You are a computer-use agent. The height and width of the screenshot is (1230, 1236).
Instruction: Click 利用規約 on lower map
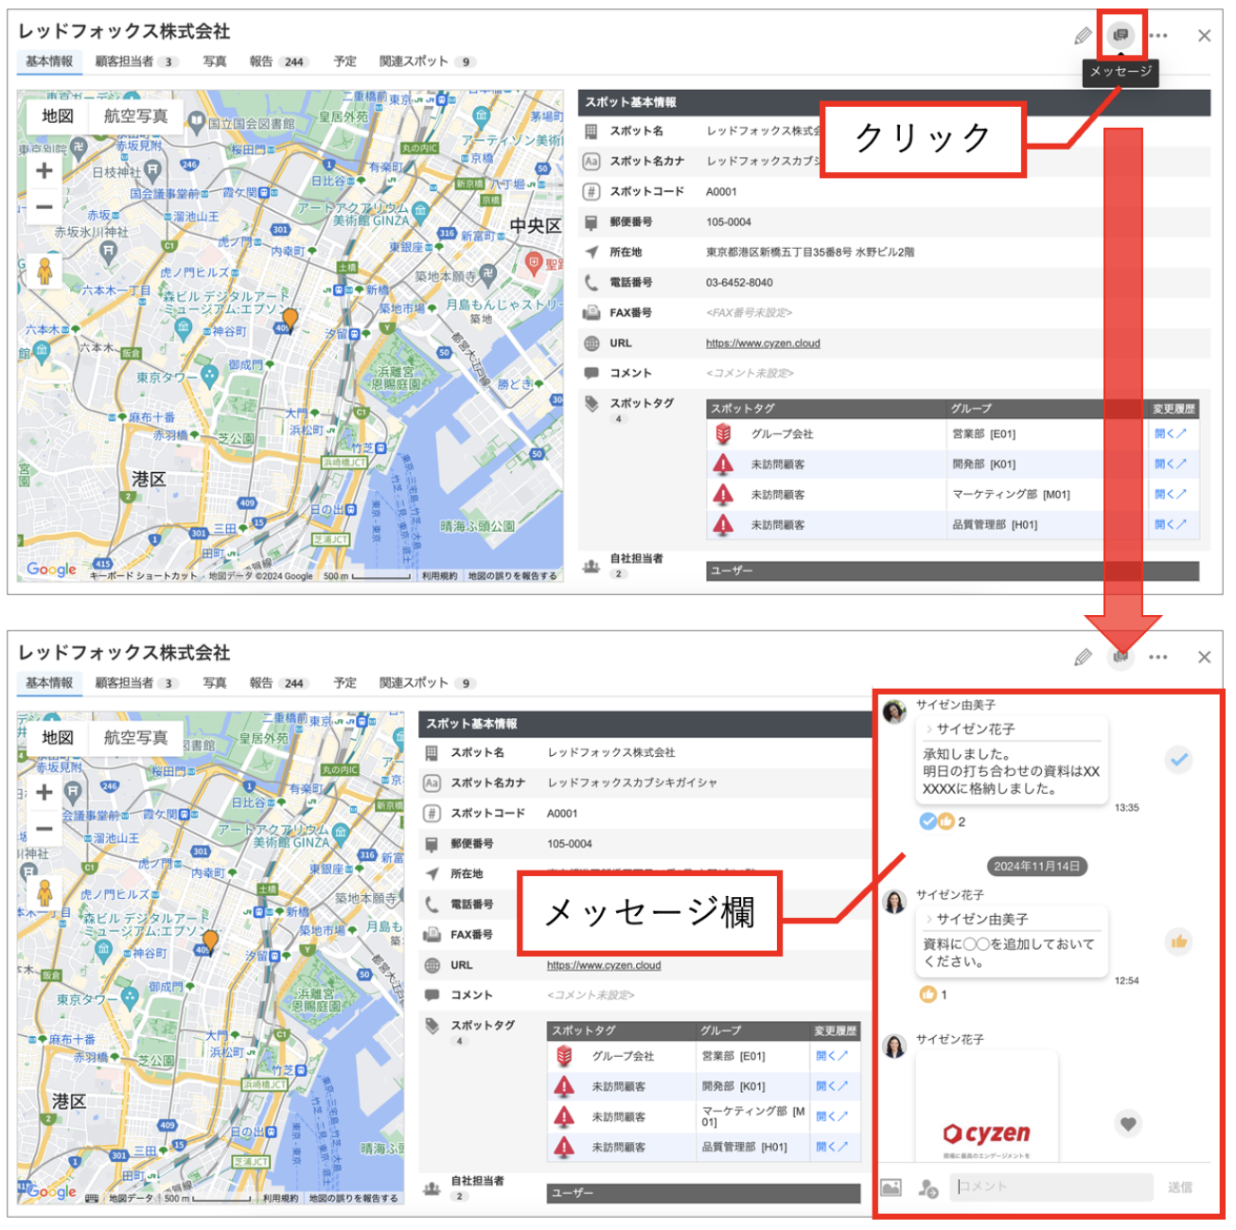tap(280, 1198)
